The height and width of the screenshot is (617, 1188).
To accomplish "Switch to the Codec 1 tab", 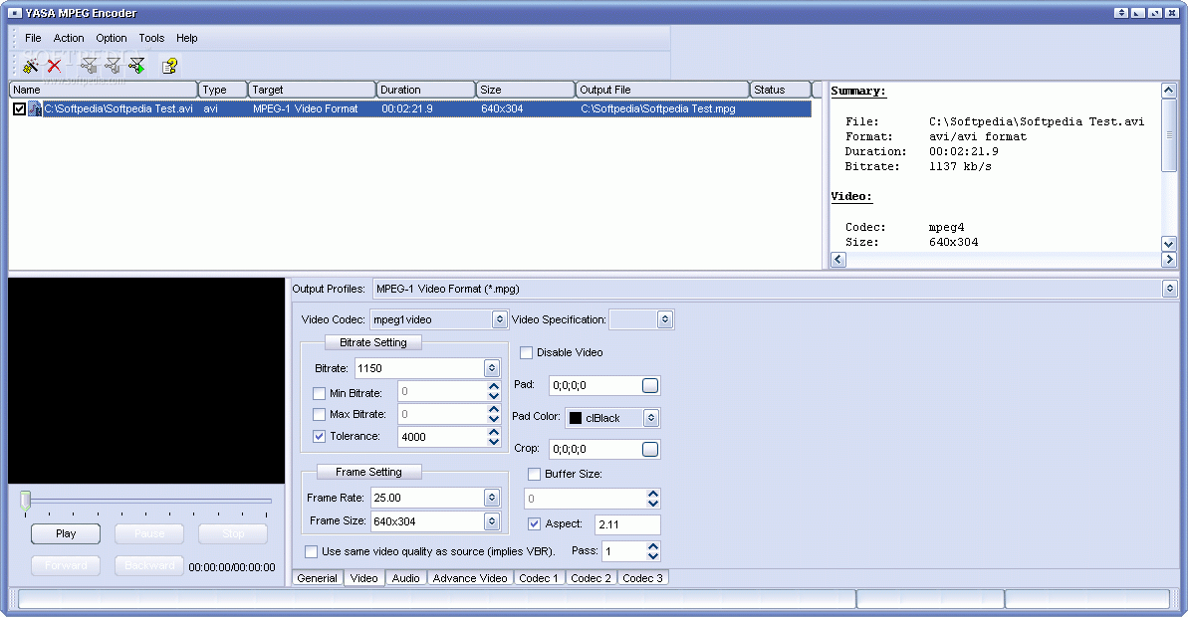I will (x=539, y=578).
